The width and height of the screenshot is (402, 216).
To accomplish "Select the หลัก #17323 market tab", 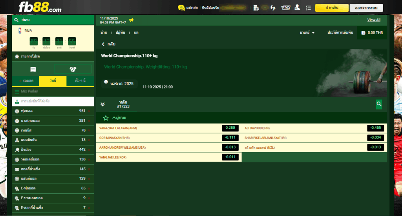I will (123, 104).
